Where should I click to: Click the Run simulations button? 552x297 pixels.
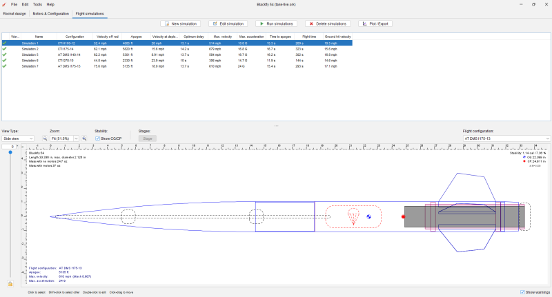[x=277, y=23]
